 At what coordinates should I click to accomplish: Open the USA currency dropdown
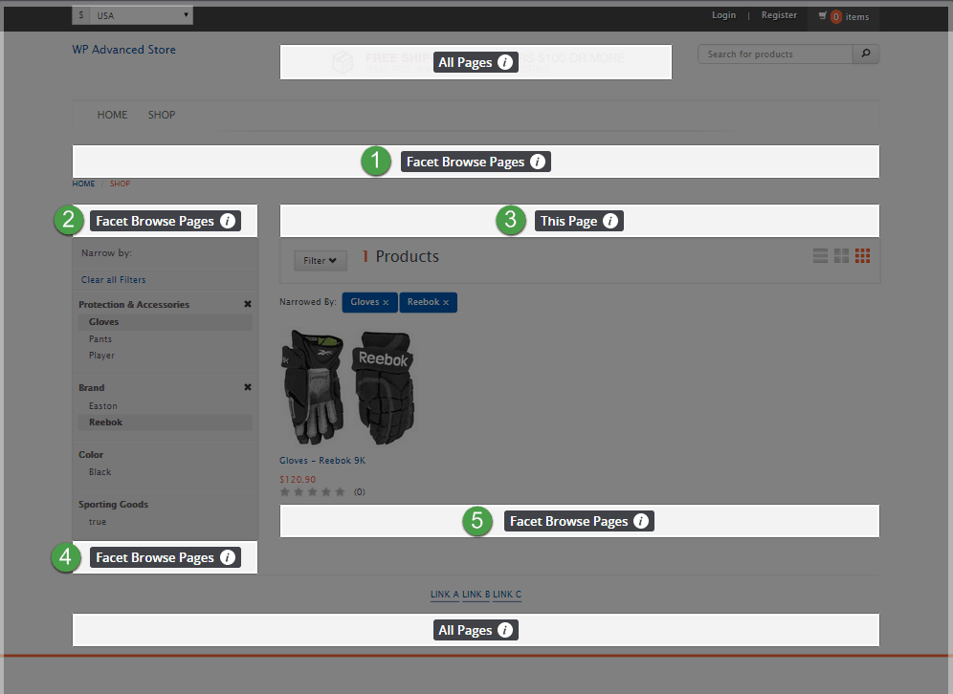tap(132, 15)
